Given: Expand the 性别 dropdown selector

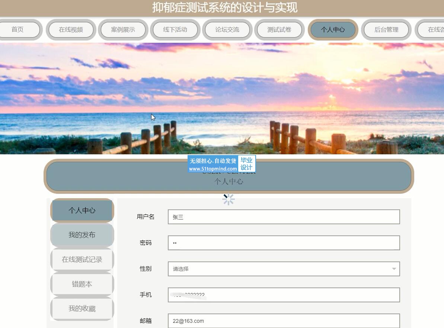Looking at the screenshot, I should (x=284, y=269).
